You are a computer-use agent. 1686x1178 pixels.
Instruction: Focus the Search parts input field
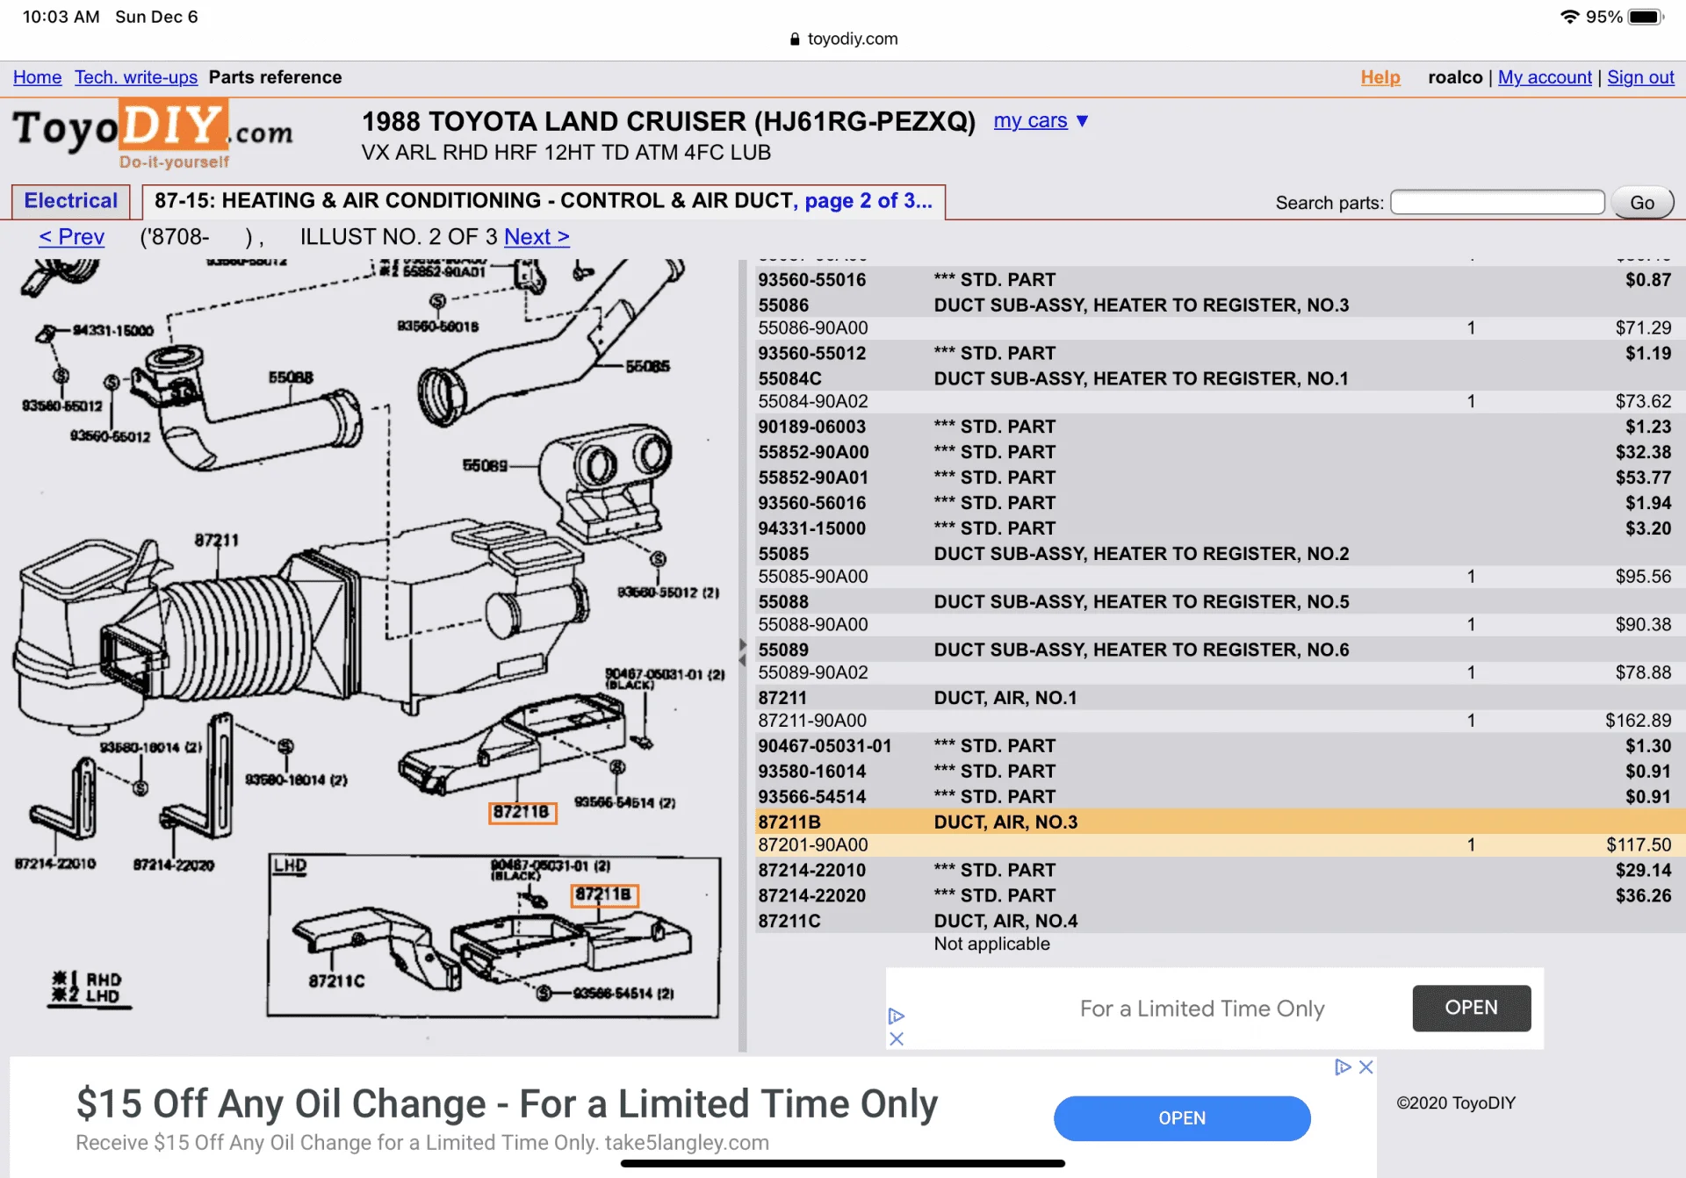pos(1497,203)
